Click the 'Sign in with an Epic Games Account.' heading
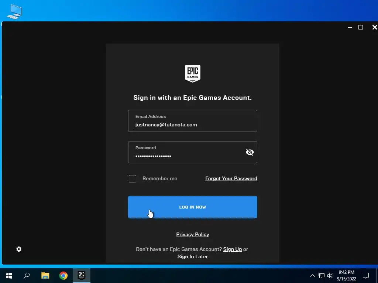Image resolution: width=378 pixels, height=283 pixels. [192, 98]
